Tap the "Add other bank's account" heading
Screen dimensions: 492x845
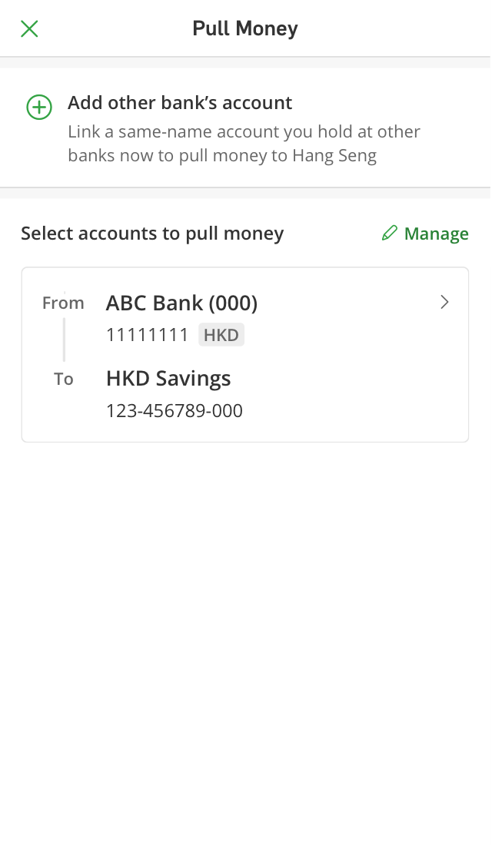point(180,103)
